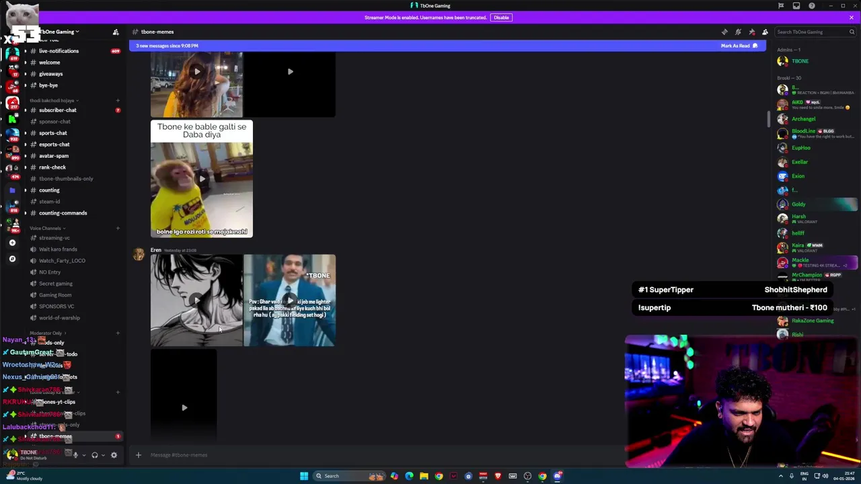Create channel in Voice Channels category

point(118,228)
